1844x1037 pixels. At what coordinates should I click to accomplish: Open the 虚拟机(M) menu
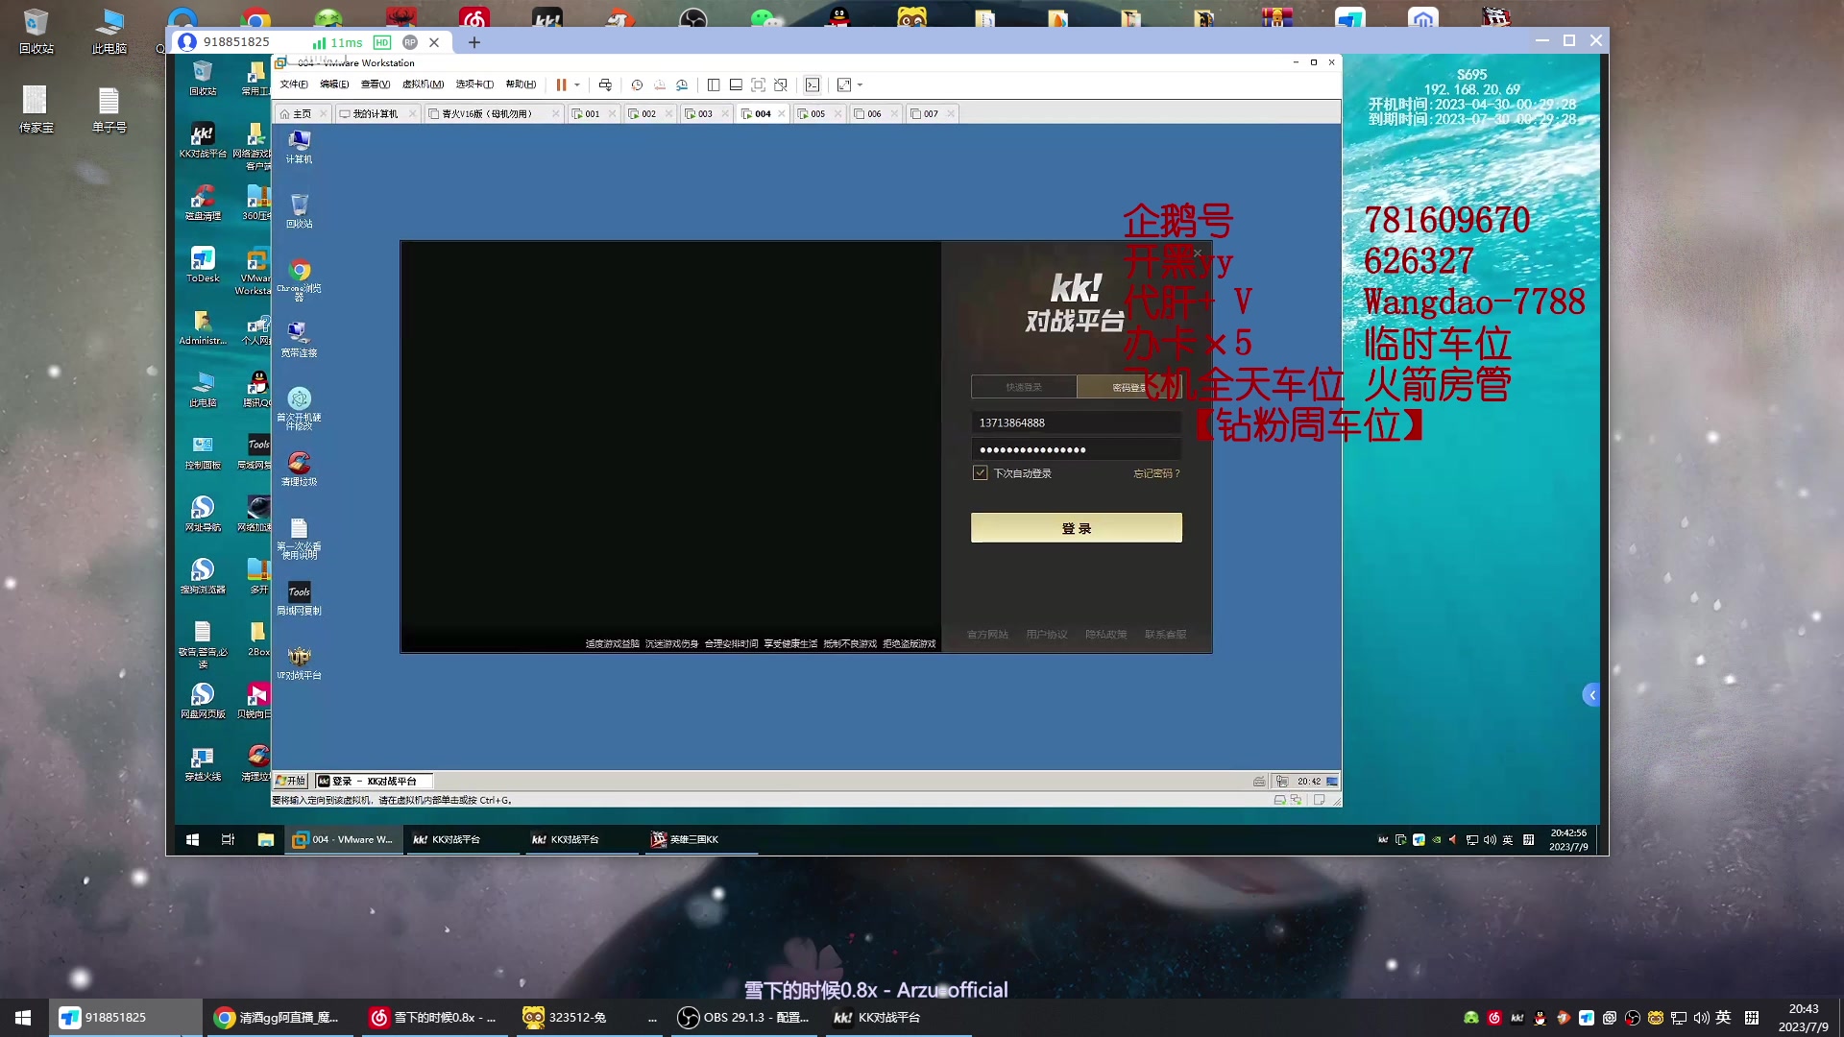tap(423, 84)
